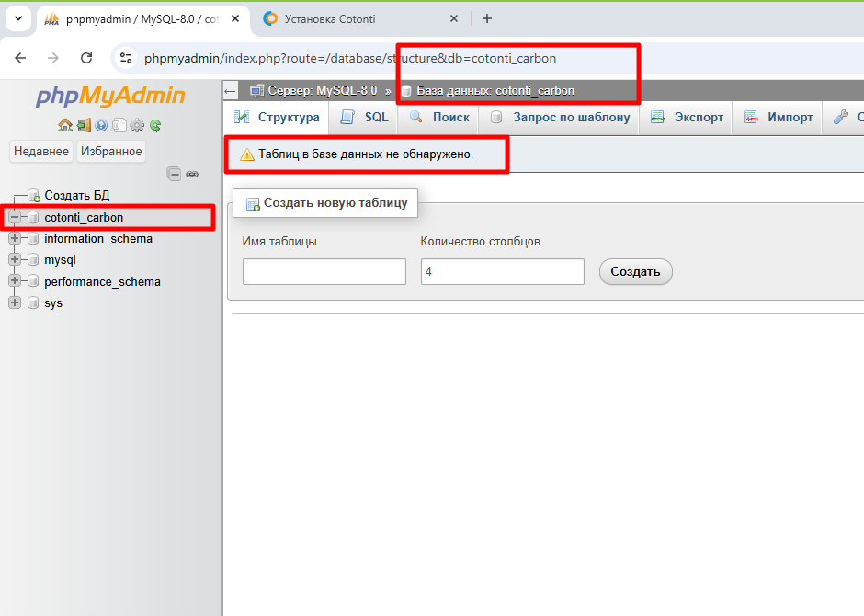
Task: Focus the Количество столбцов field
Action: click(503, 271)
